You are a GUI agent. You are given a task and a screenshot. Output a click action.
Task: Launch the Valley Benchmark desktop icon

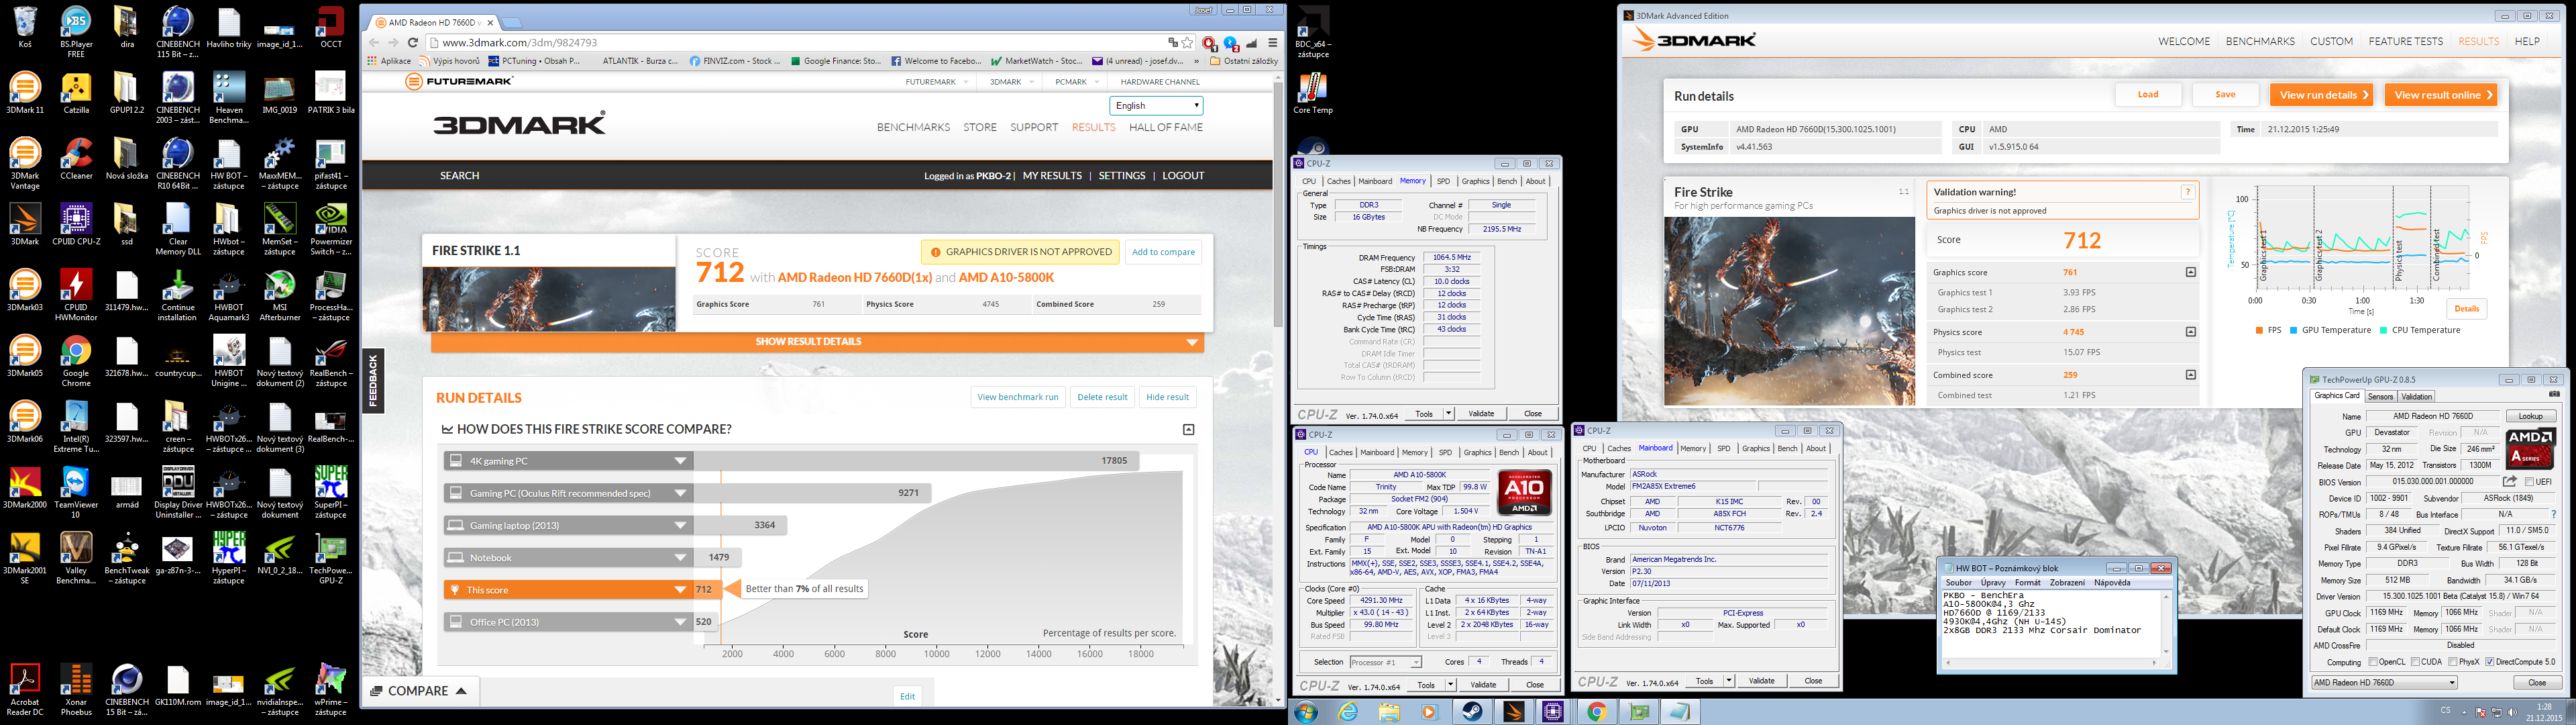pyautogui.click(x=76, y=558)
